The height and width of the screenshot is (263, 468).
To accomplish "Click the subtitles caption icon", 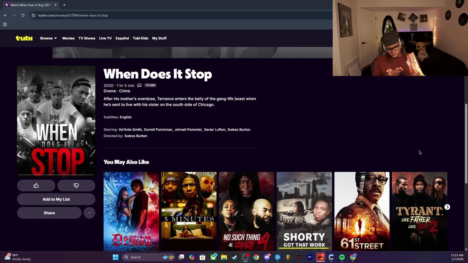I will pos(139,85).
